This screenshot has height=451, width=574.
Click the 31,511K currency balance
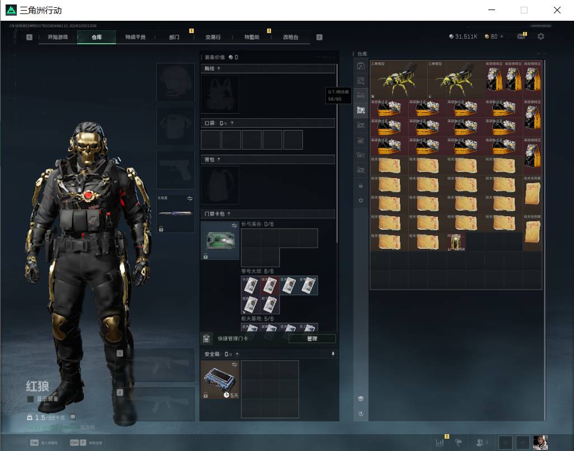[x=463, y=36]
